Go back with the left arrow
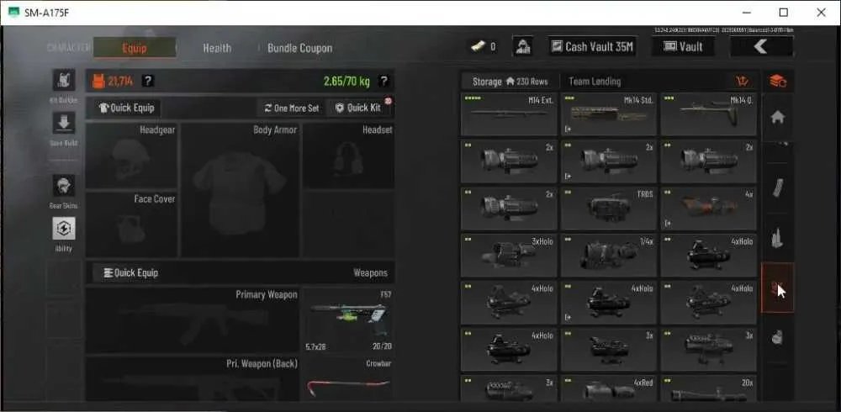This screenshot has width=841, height=412. click(762, 47)
